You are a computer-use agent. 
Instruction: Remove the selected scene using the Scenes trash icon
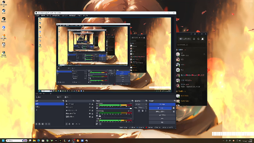(39, 124)
